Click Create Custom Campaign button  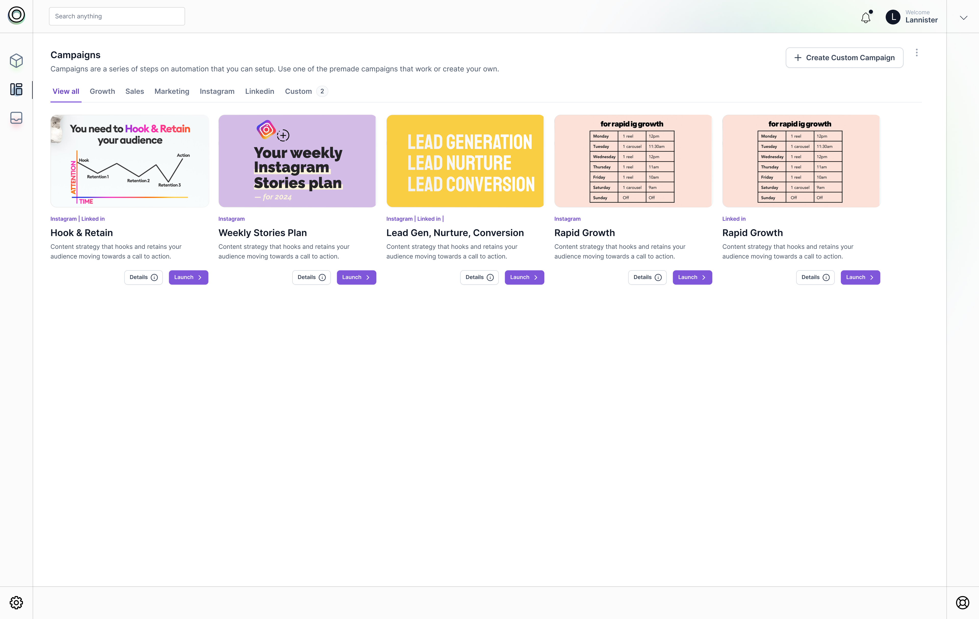pos(844,58)
